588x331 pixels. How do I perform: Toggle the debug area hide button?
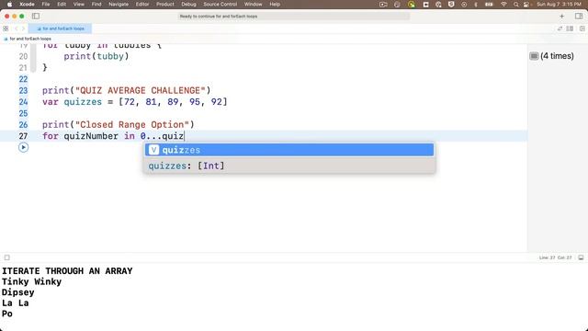coord(7,257)
